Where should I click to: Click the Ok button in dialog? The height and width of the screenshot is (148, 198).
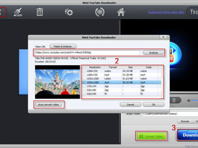[x=154, y=105]
